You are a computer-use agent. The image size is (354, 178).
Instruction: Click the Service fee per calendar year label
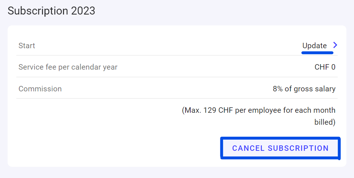68,67
